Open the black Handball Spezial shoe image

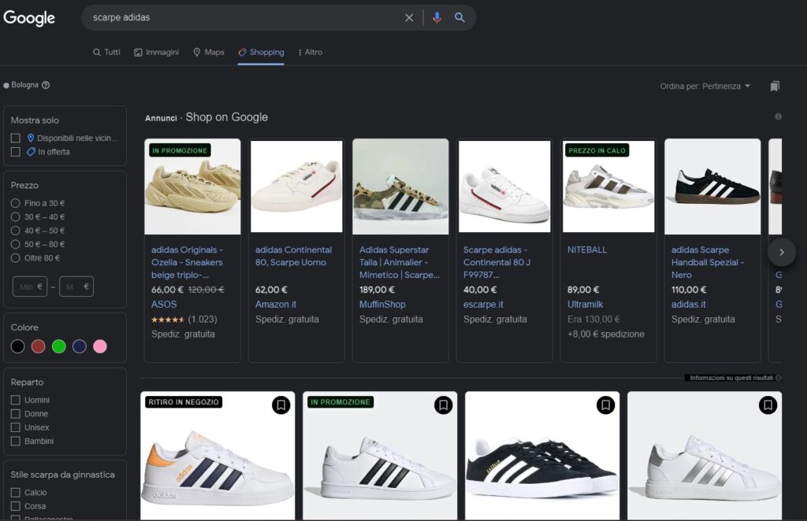tap(712, 187)
